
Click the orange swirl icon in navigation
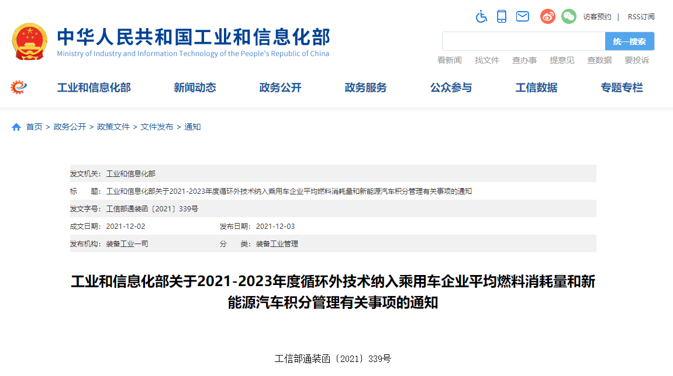click(x=19, y=88)
